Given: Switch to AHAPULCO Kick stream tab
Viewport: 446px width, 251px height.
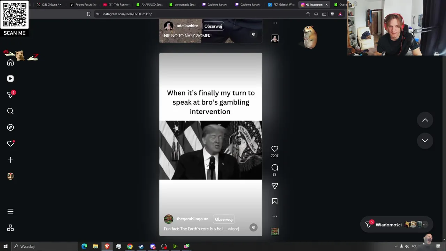Looking at the screenshot, I should (150, 5).
